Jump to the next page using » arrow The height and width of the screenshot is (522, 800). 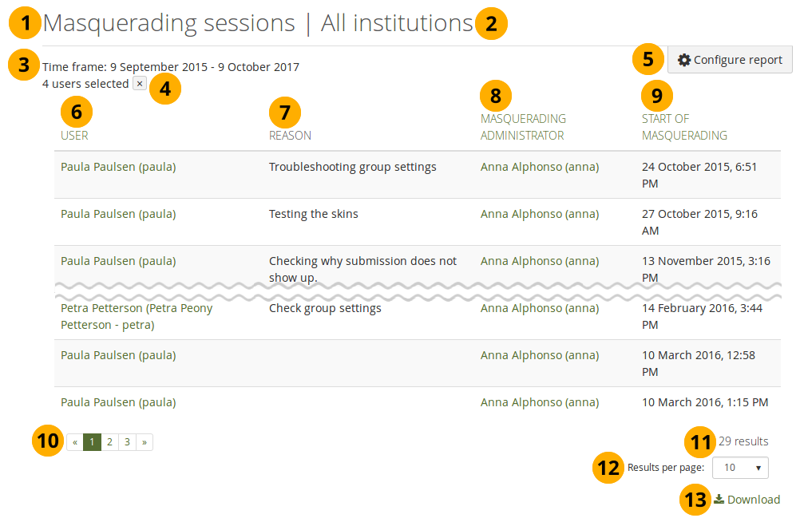point(145,442)
